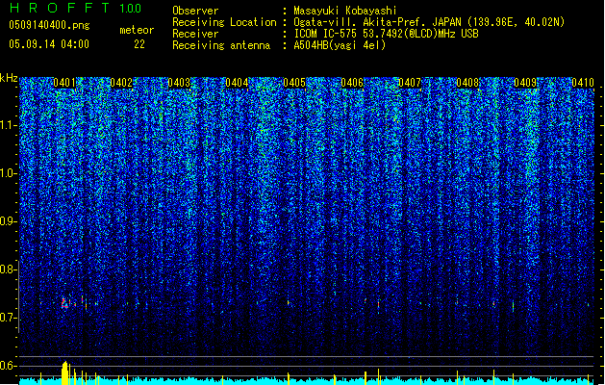Click the 0.7 kHz axis label

tap(9, 318)
